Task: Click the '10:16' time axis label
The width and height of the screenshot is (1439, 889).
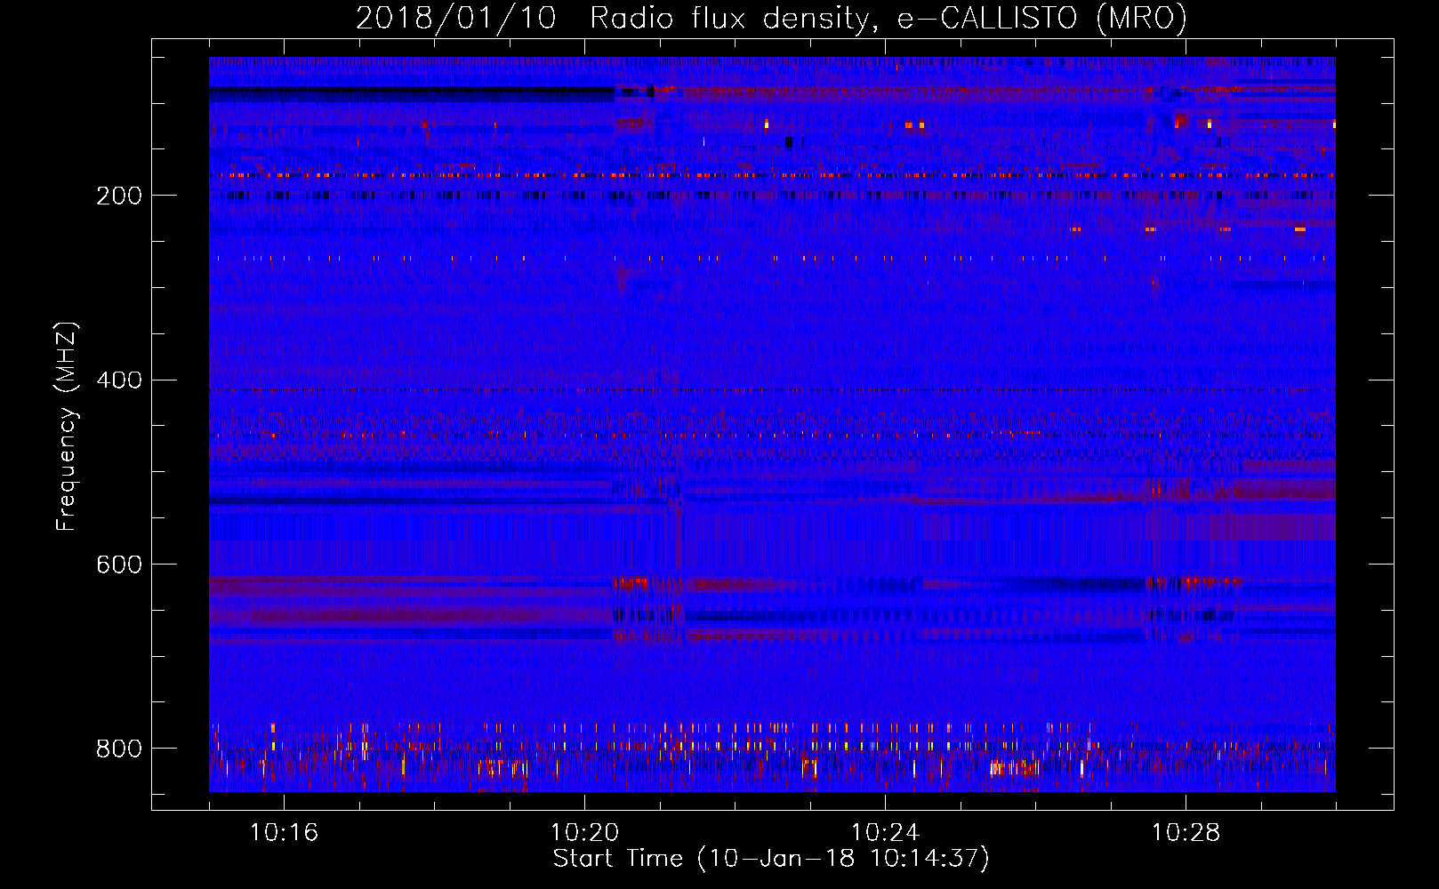Action: 284,832
